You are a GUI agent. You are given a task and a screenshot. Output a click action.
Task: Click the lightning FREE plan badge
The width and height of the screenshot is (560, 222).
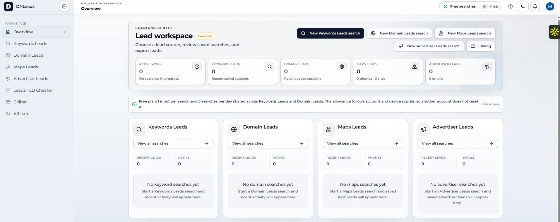coord(490,6)
